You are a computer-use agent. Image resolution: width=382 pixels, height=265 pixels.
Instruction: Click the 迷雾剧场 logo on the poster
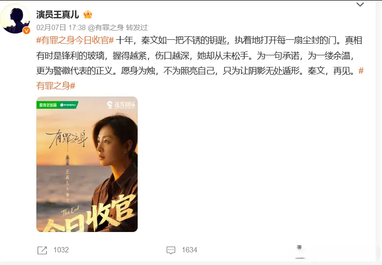[x=121, y=105]
